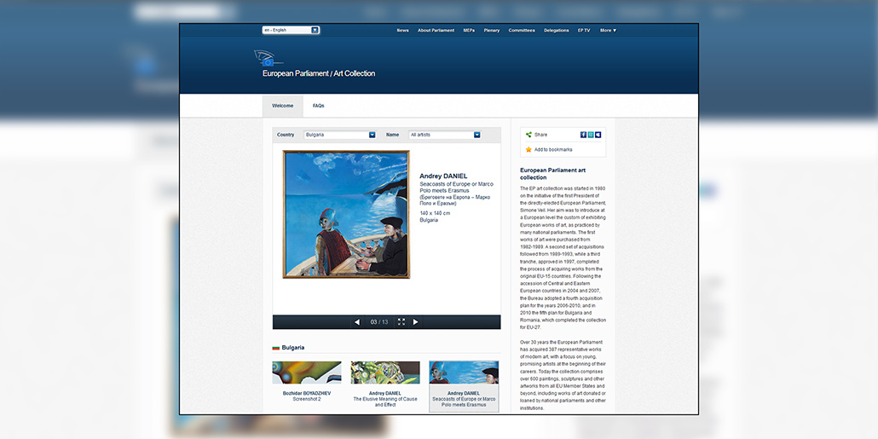Share the page on Facebook
Viewport: 878px width, 439px height.
click(x=583, y=135)
